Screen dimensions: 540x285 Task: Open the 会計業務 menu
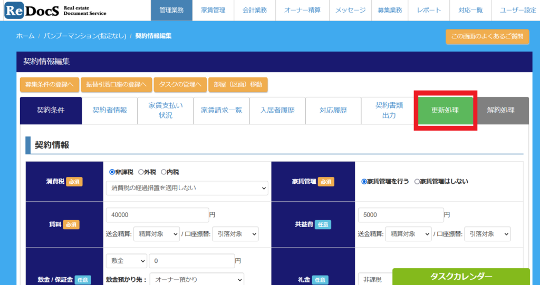point(255,11)
